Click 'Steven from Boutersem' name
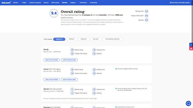 point(53,89)
